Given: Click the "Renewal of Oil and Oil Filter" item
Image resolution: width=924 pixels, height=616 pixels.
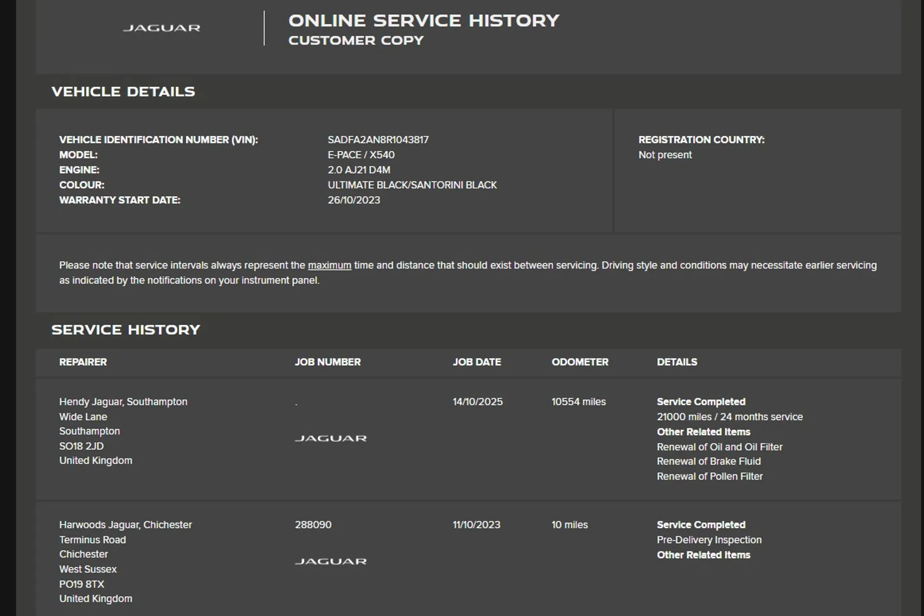Looking at the screenshot, I should [720, 447].
